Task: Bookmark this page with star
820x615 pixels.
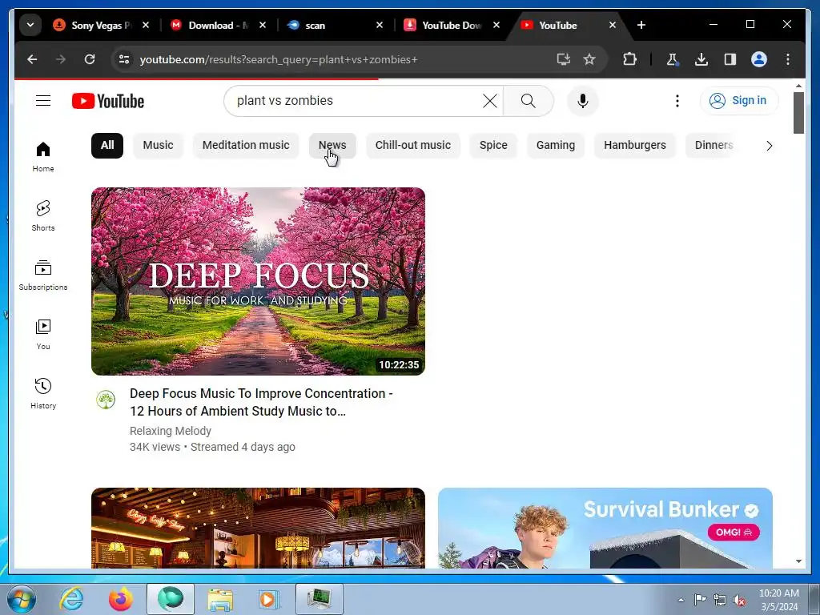Action: coord(589,59)
